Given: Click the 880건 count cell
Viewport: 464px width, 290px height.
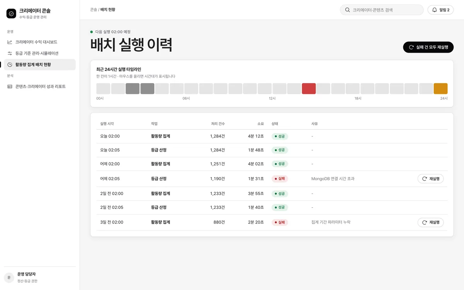Looking at the screenshot, I should 219,222.
